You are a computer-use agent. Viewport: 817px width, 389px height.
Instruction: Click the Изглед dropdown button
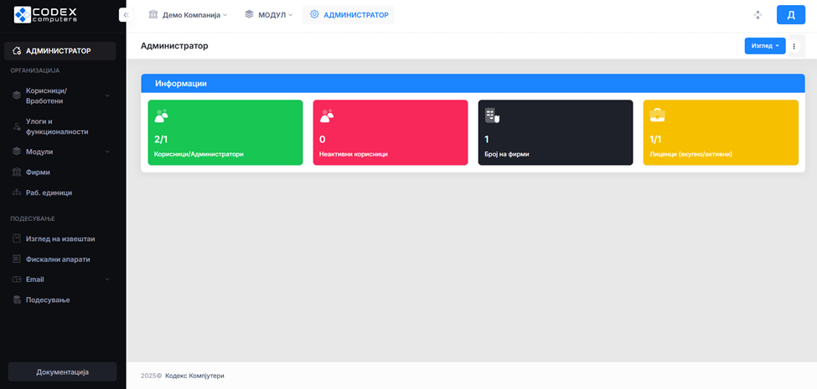click(764, 46)
